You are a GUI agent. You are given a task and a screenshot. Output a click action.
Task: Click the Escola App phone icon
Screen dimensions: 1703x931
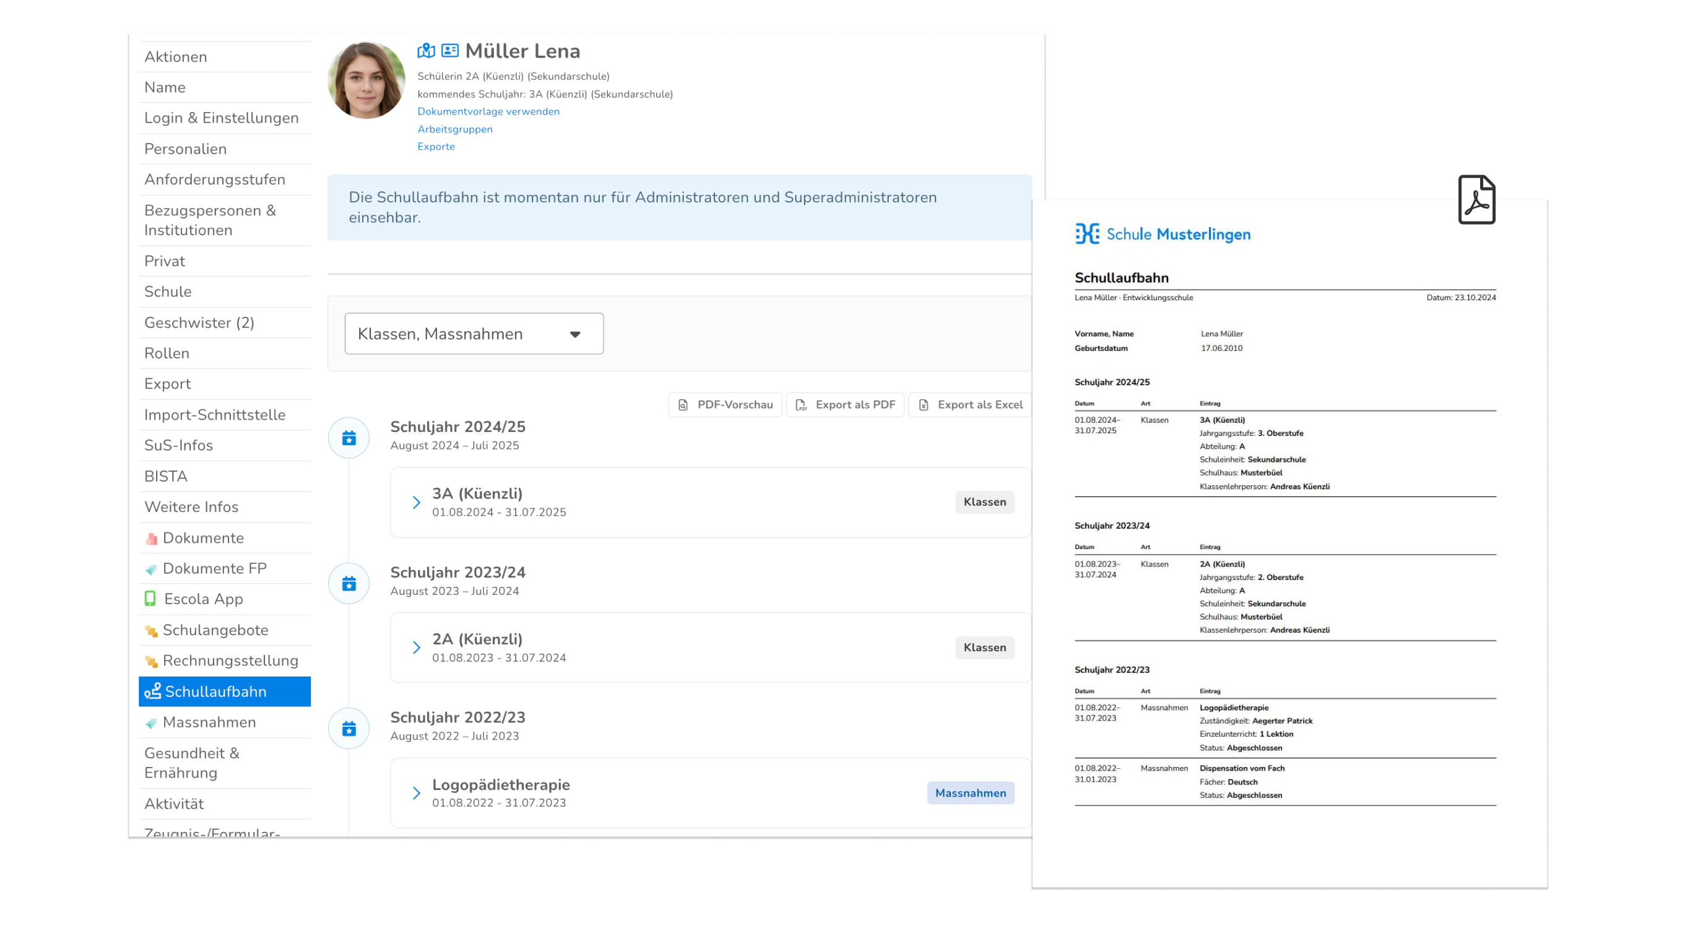click(x=150, y=599)
